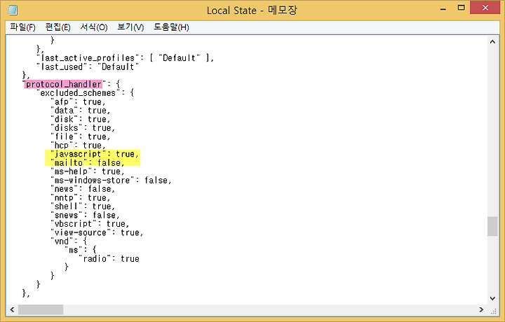Click the "vbscript": true line
Screen dimensions: 505x322
(90, 224)
